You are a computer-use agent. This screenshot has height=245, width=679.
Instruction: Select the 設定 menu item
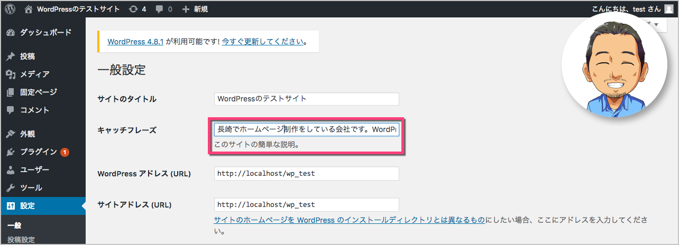point(43,206)
